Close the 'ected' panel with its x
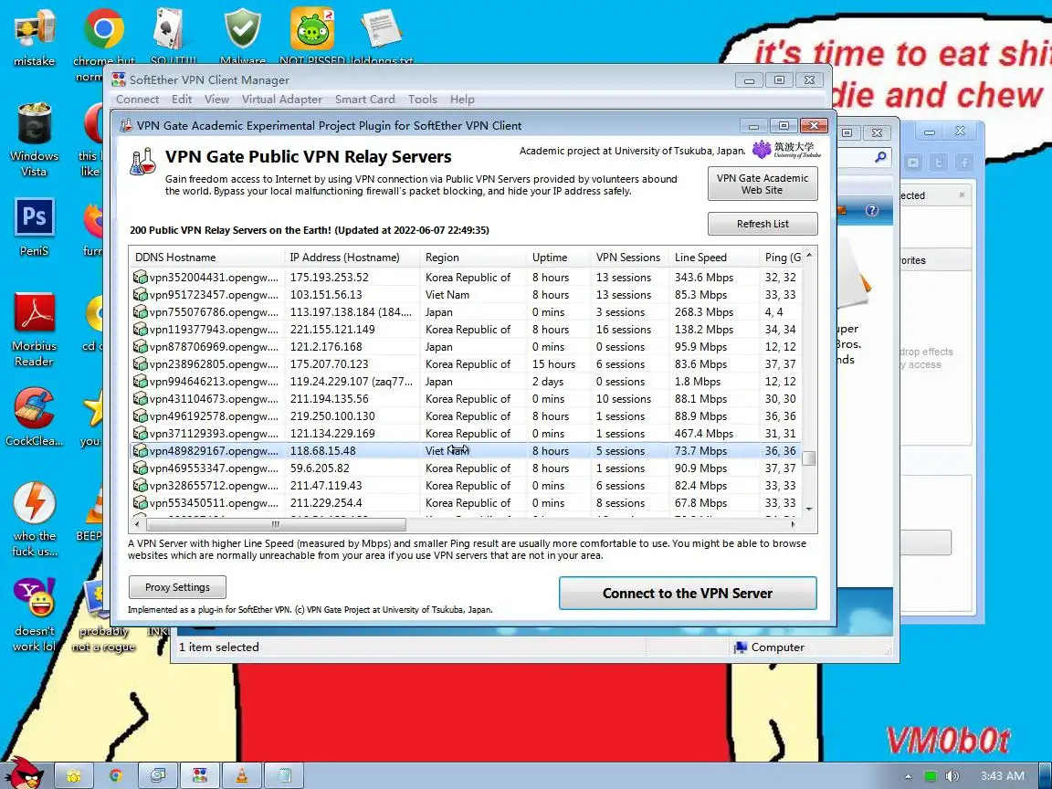The image size is (1052, 789). pyautogui.click(x=962, y=195)
